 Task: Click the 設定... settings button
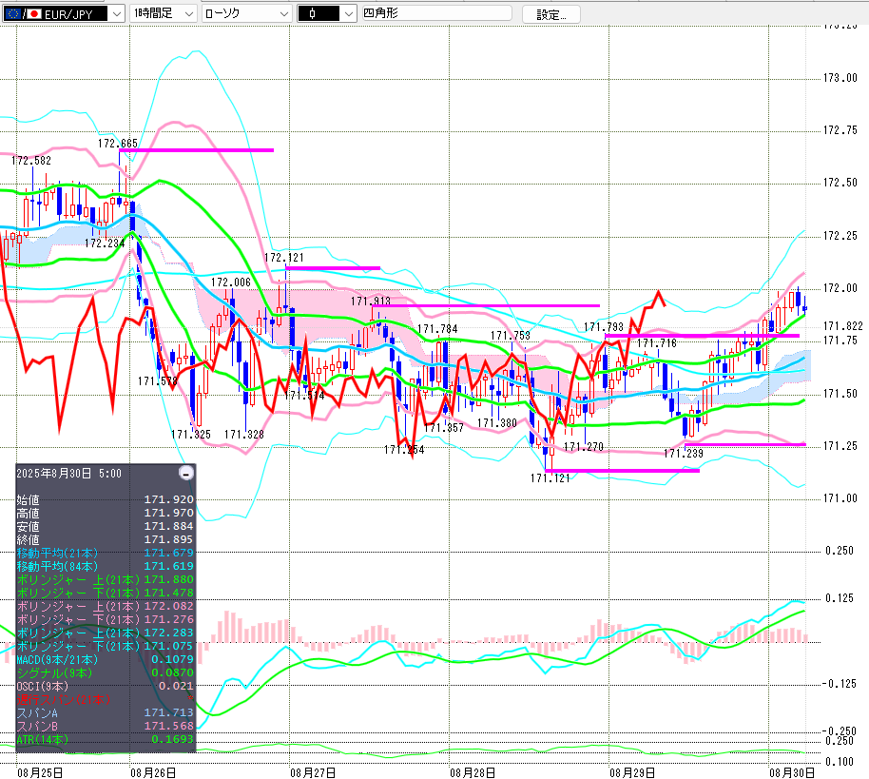click(550, 14)
